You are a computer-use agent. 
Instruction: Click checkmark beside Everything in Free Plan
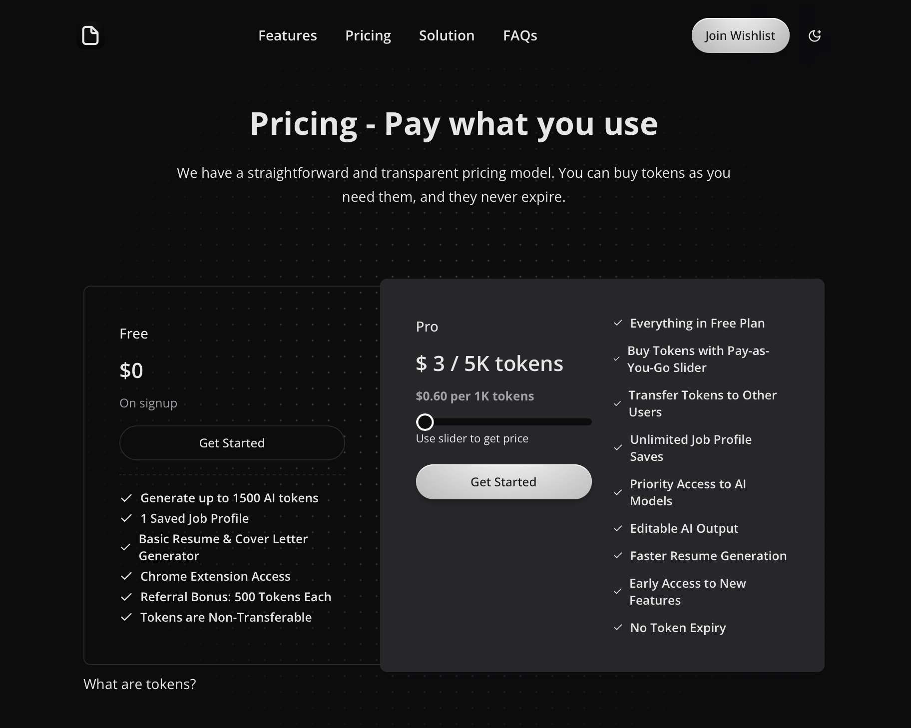point(618,323)
